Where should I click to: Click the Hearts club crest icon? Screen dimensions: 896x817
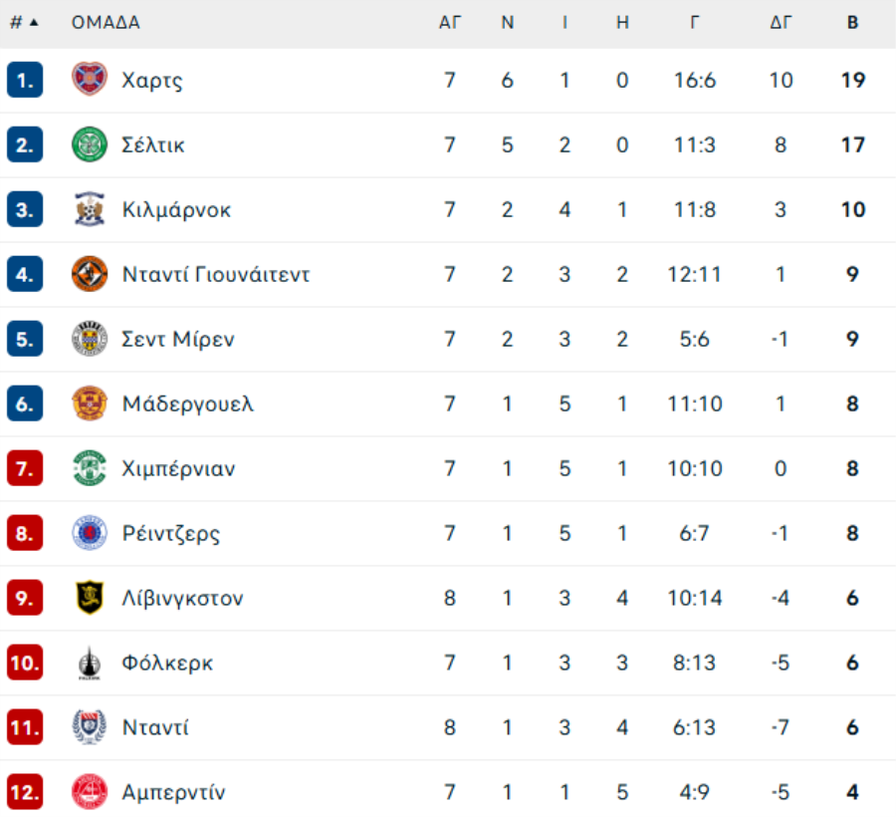click(x=90, y=80)
